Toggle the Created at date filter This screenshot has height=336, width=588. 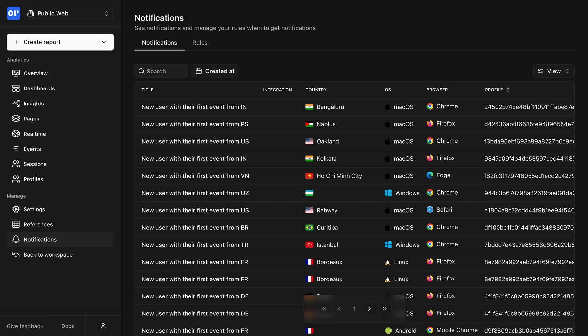coord(215,71)
